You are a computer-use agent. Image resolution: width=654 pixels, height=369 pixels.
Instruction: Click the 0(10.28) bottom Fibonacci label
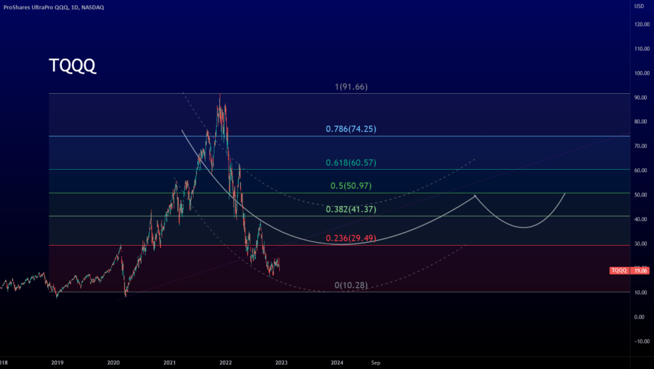point(351,285)
